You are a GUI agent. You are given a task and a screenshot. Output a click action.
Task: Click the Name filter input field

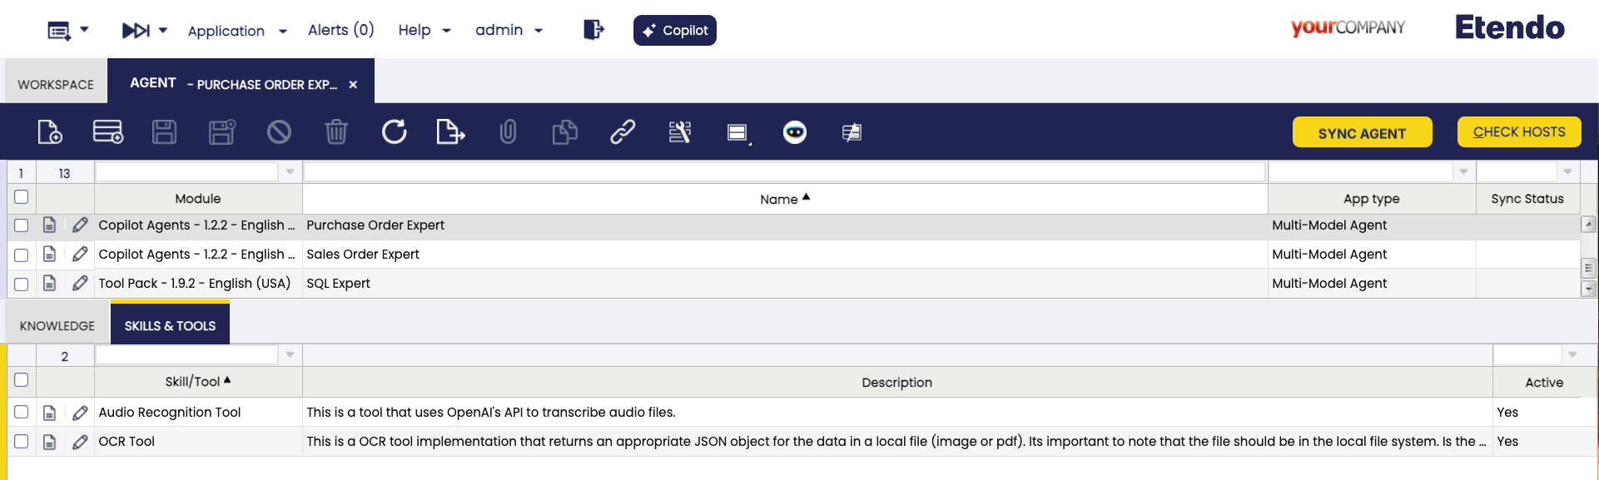point(784,172)
